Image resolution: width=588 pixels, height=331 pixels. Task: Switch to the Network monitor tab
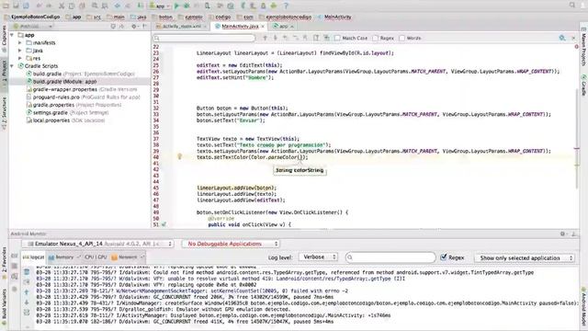tap(128, 257)
